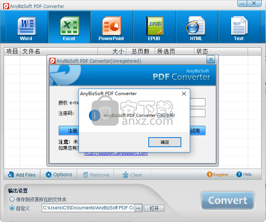The image size is (266, 222).
Task: Click the 大小 column header
Action: tap(112, 51)
